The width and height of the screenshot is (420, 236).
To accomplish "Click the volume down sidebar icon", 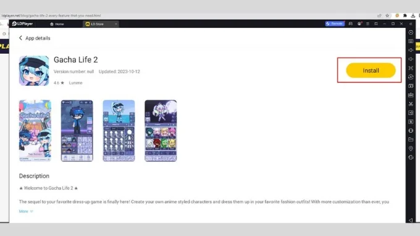I will click(x=411, y=59).
